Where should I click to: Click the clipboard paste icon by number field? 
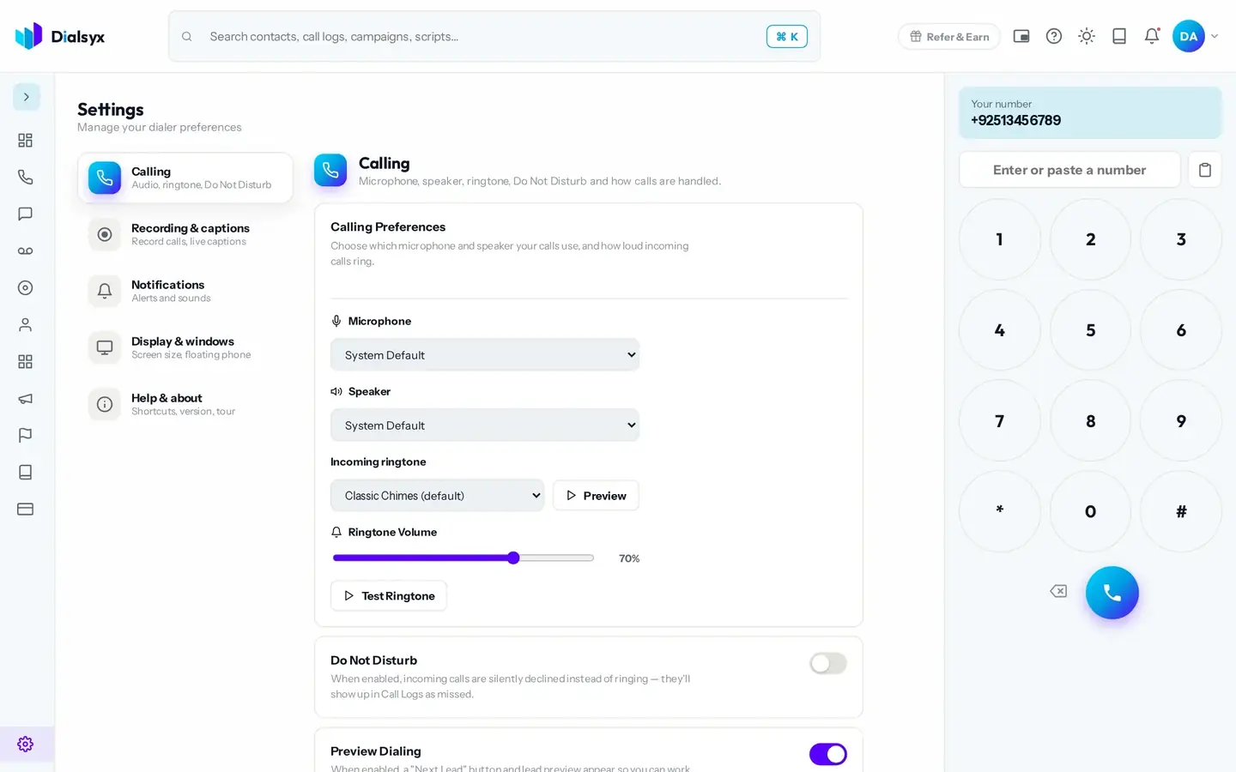(x=1205, y=170)
